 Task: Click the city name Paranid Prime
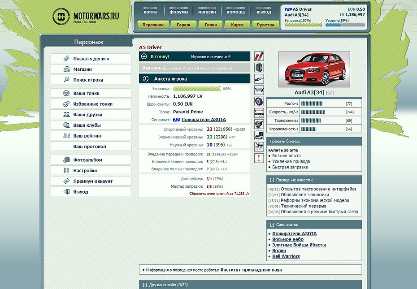[188, 112]
